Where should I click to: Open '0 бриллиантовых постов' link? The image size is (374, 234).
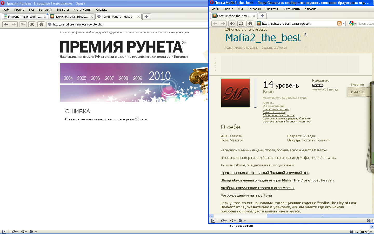click(278, 115)
